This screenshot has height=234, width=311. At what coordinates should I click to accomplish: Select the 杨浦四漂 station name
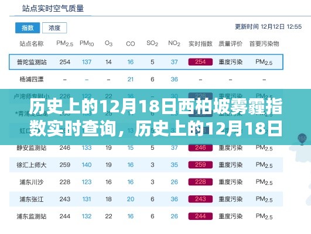point(32,79)
